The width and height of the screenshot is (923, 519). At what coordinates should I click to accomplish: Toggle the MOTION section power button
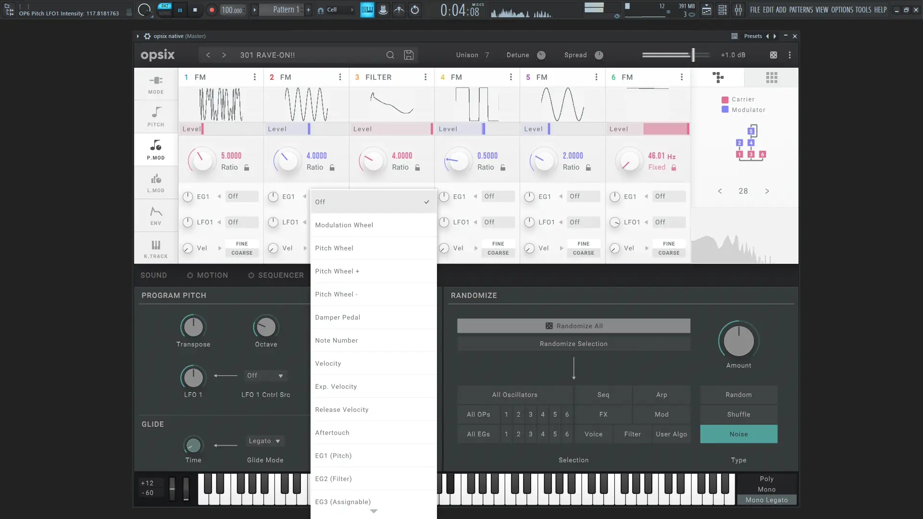pos(190,275)
